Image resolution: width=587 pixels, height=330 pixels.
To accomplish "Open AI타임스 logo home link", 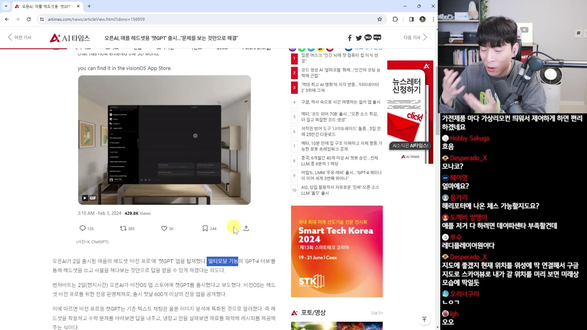I will click(70, 38).
